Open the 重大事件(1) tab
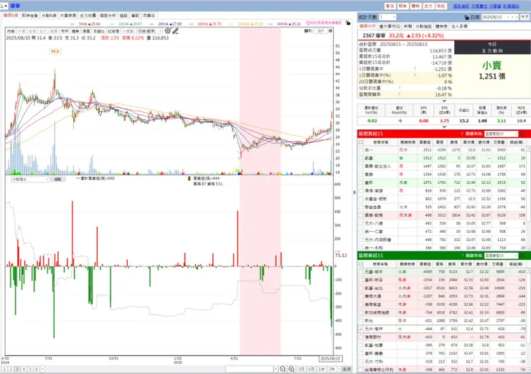Image resolution: width=531 pixels, height=374 pixels. (390, 27)
